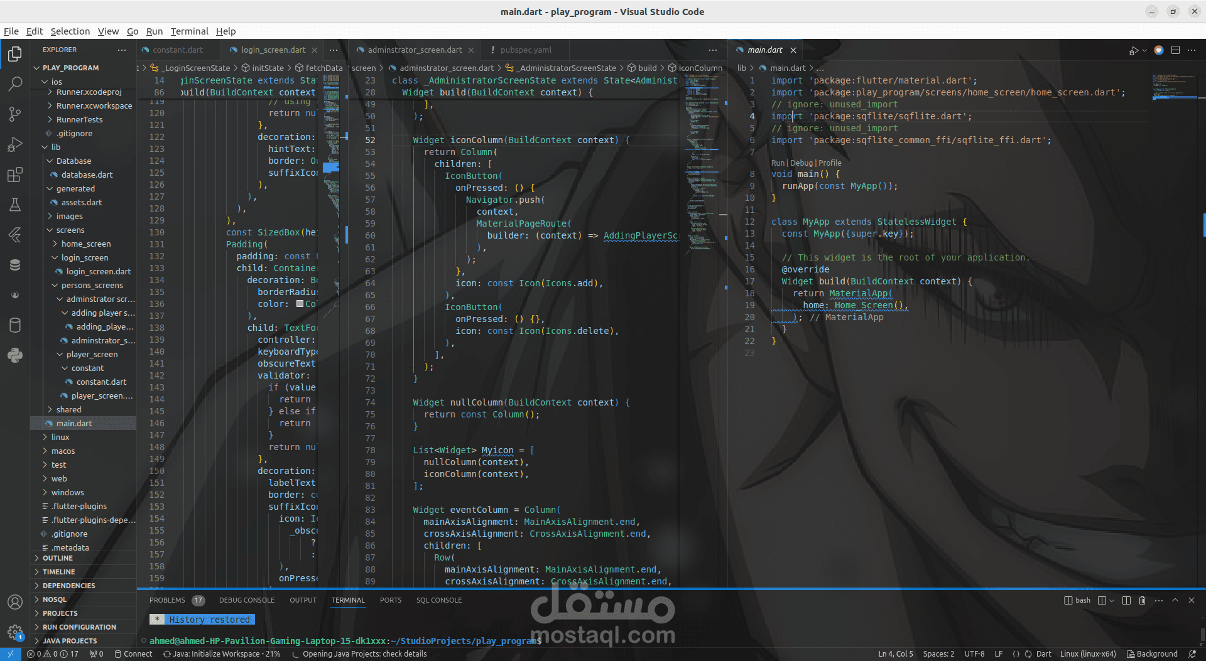Open the cylinder SQL database icon

click(x=15, y=325)
